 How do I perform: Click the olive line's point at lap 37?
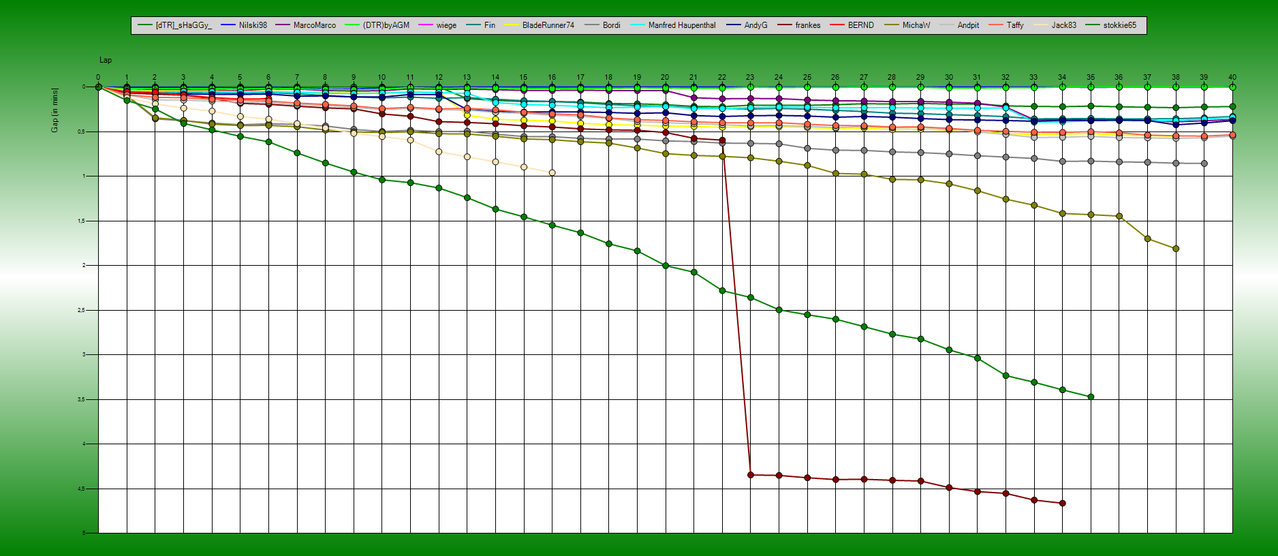point(1148,238)
